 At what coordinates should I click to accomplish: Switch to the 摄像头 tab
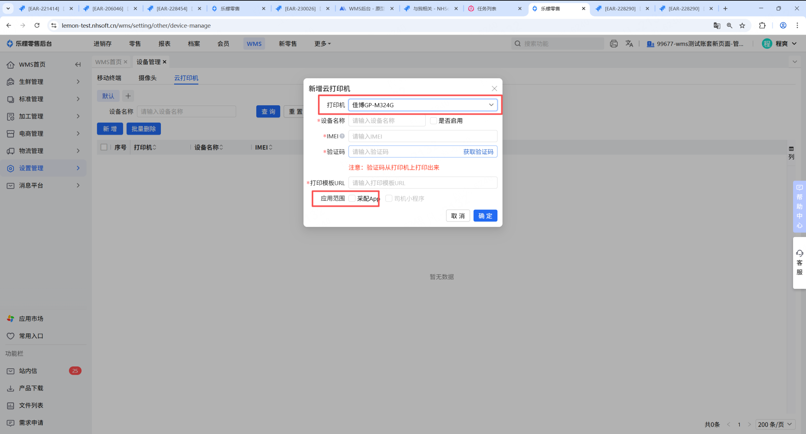[147, 78]
